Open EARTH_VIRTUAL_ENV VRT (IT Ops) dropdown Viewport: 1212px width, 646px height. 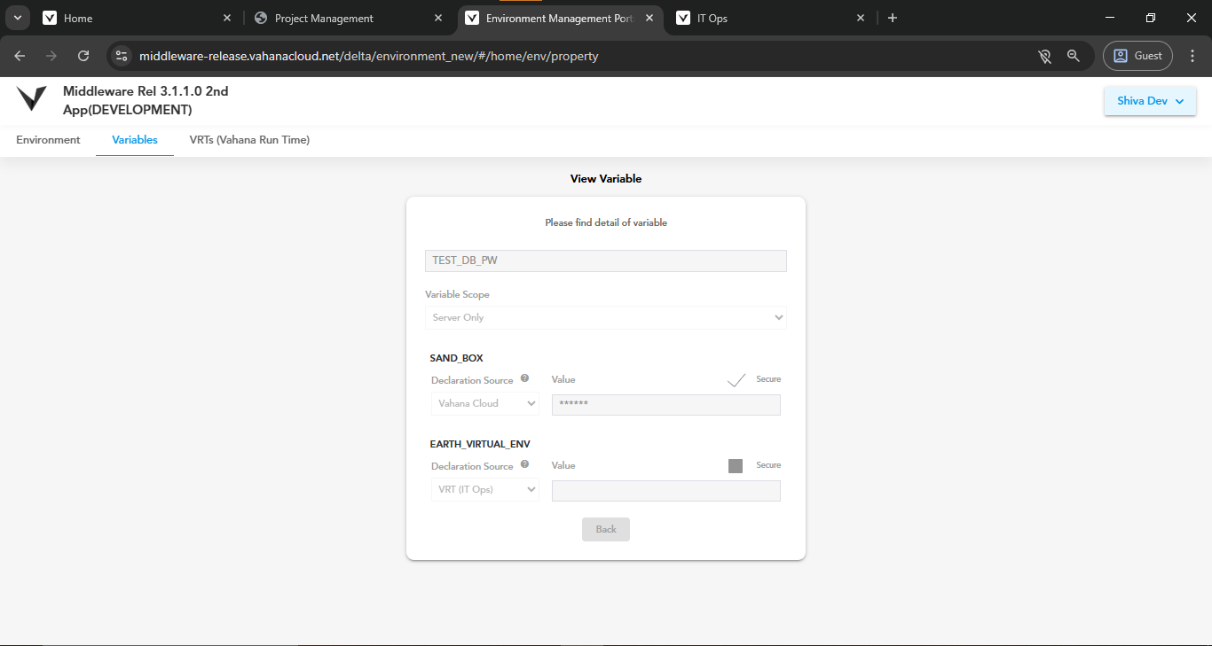point(485,489)
